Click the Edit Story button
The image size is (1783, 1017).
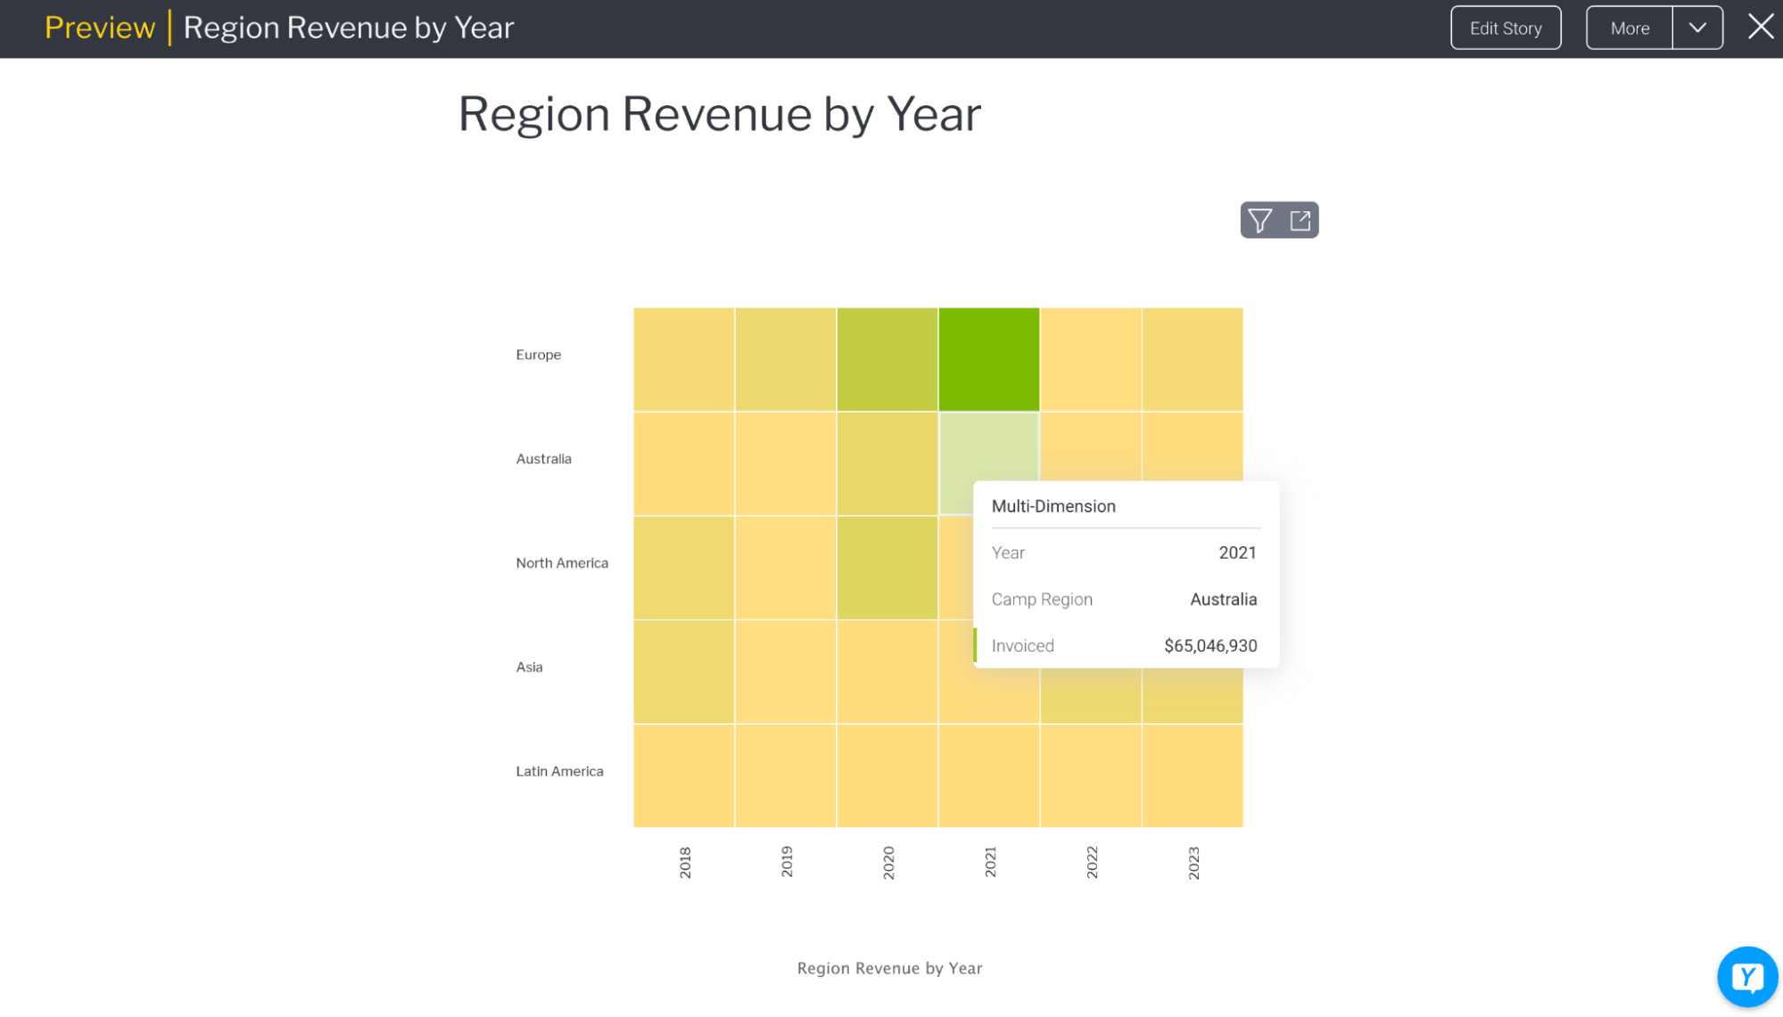[x=1506, y=28]
